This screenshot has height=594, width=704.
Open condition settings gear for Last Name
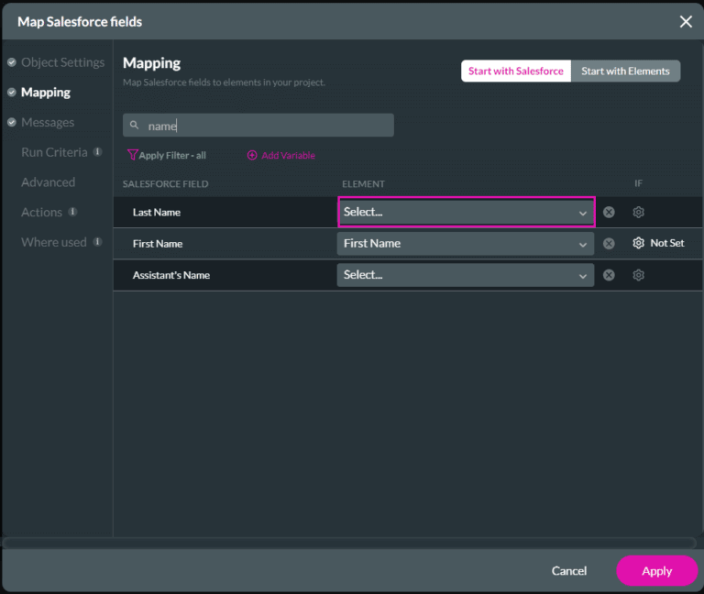click(x=639, y=213)
